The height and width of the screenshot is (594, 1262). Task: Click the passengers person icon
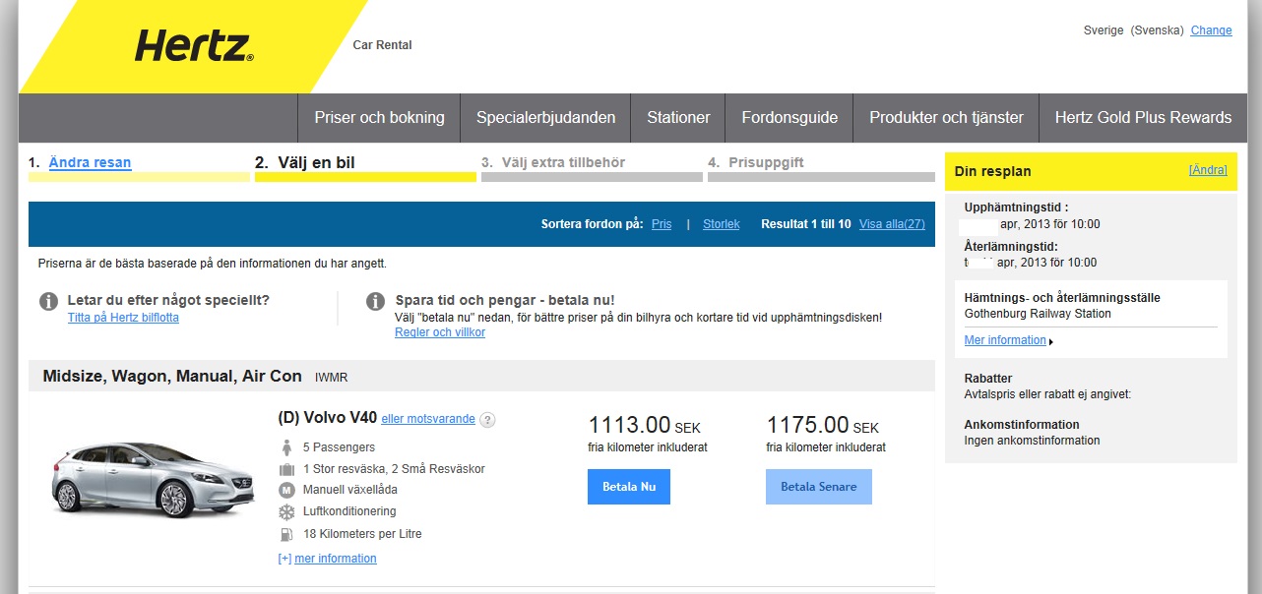coord(286,447)
